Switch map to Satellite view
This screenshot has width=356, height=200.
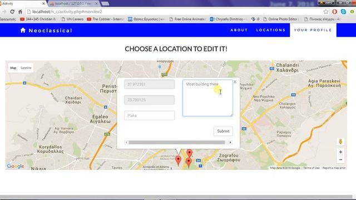point(26,68)
